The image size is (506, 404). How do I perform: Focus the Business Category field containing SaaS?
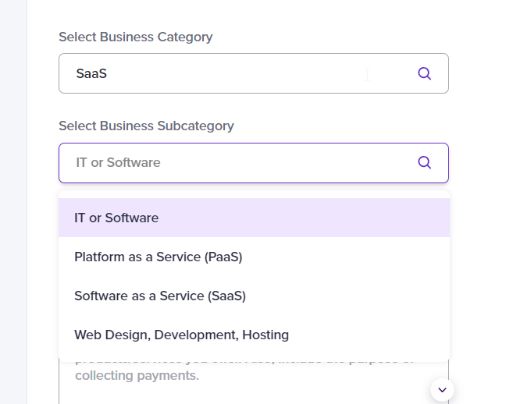(234, 73)
